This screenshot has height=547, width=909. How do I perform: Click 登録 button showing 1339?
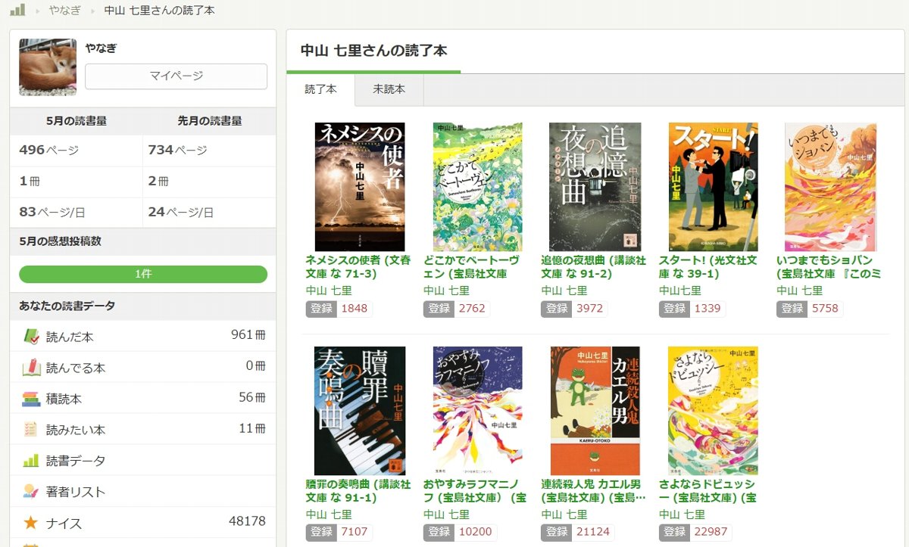(673, 309)
